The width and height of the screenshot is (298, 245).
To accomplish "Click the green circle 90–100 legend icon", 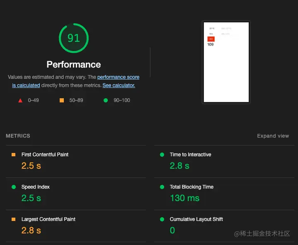I will 106,100.
